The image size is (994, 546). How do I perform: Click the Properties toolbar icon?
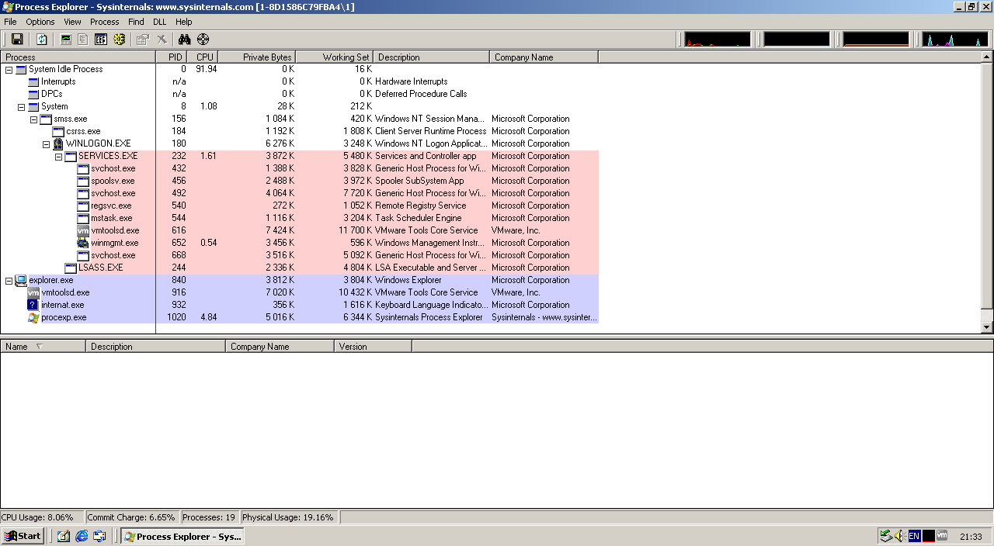pyautogui.click(x=143, y=39)
